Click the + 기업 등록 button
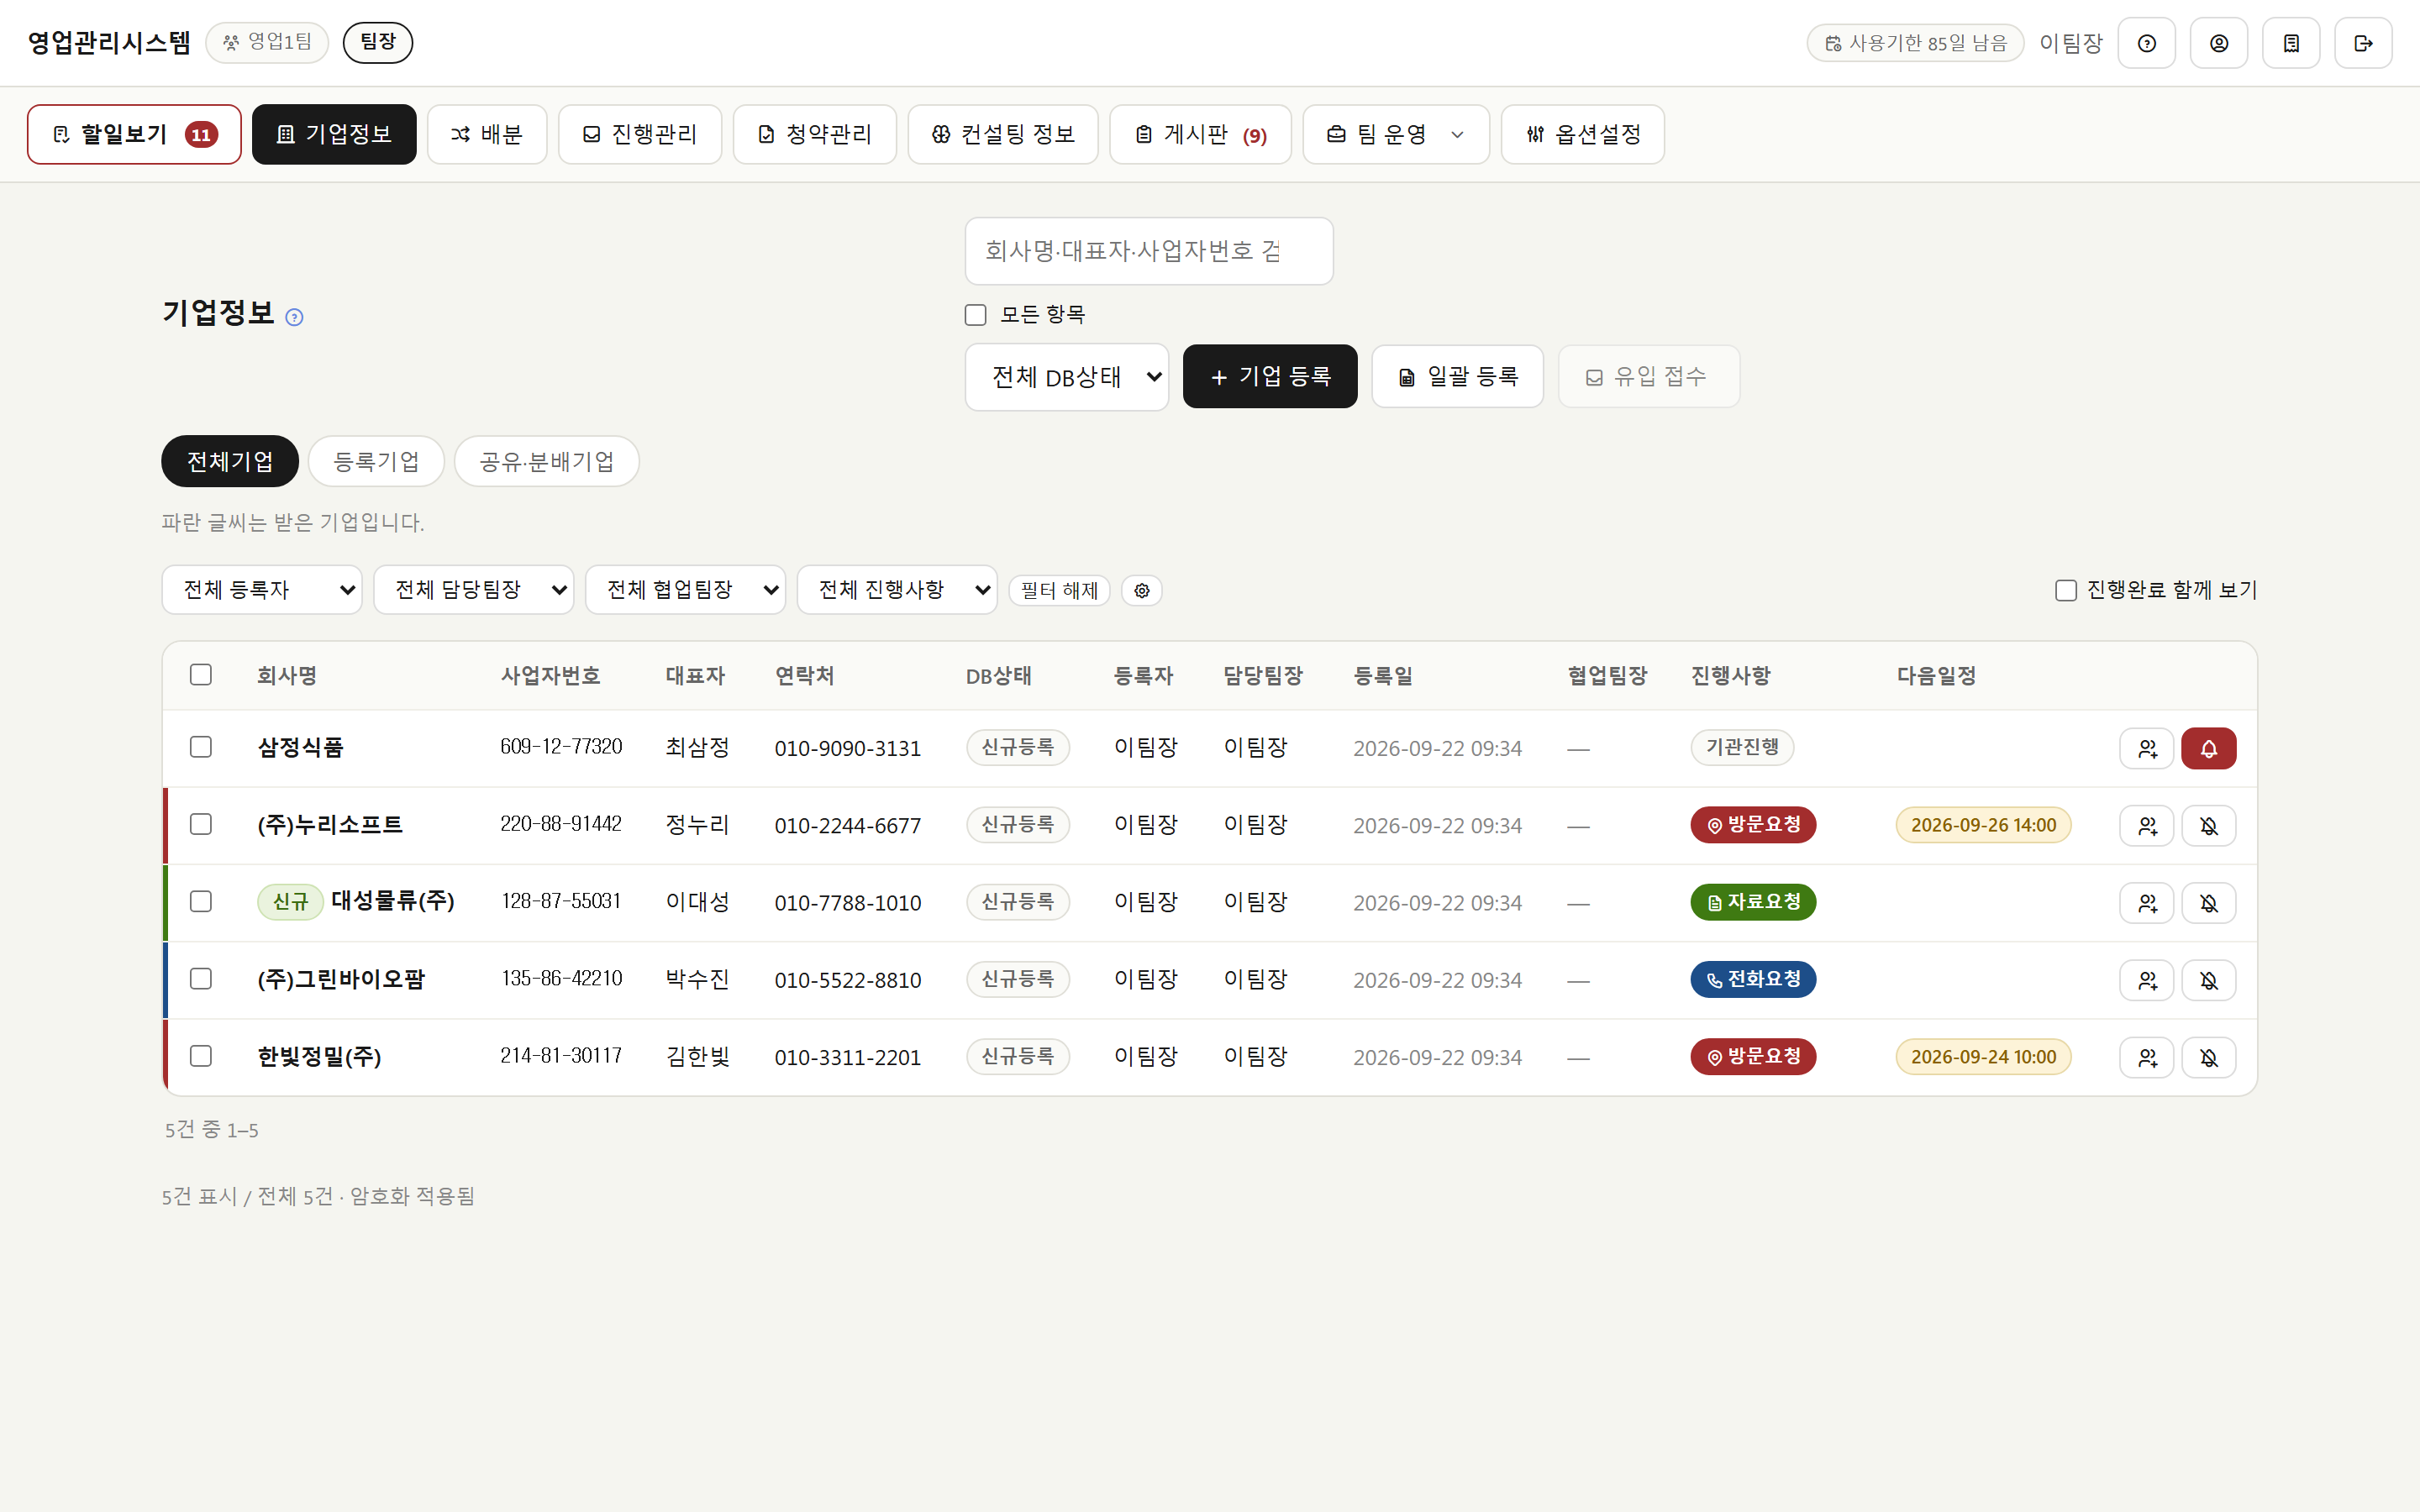Screen dimensions: 2420x1512 click(1270, 377)
